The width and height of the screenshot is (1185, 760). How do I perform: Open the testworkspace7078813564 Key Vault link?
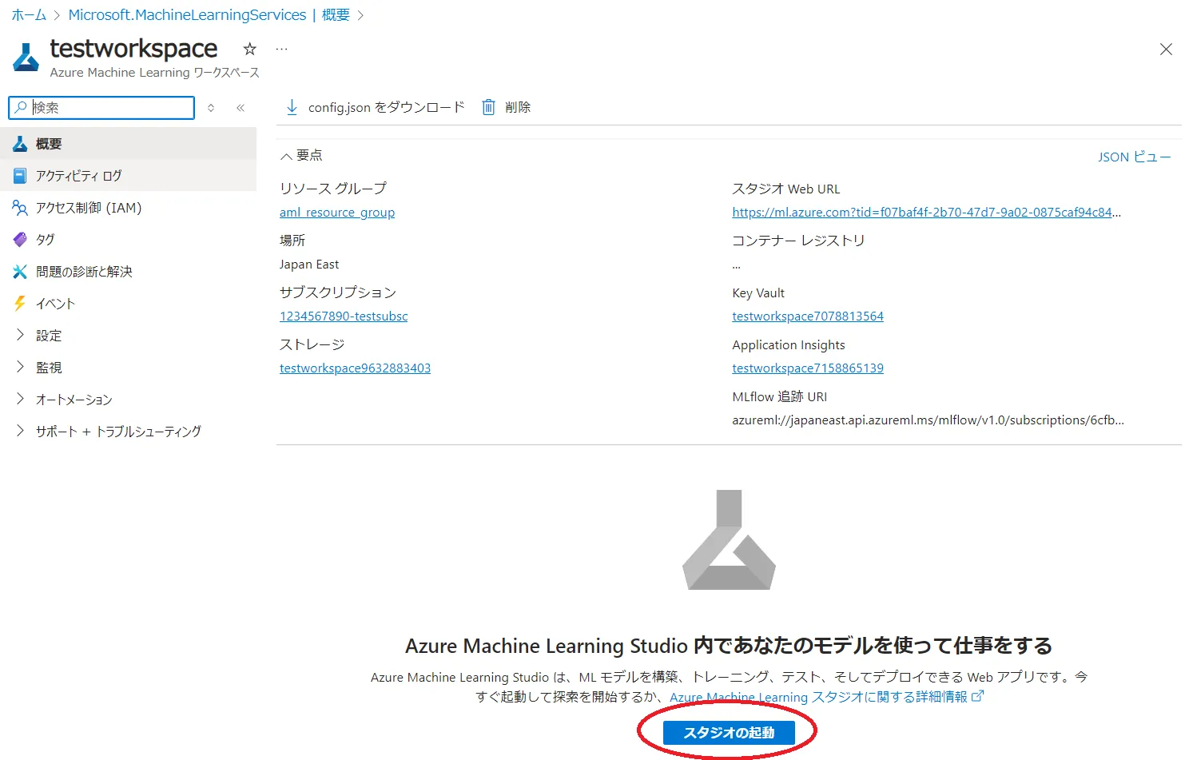807,316
